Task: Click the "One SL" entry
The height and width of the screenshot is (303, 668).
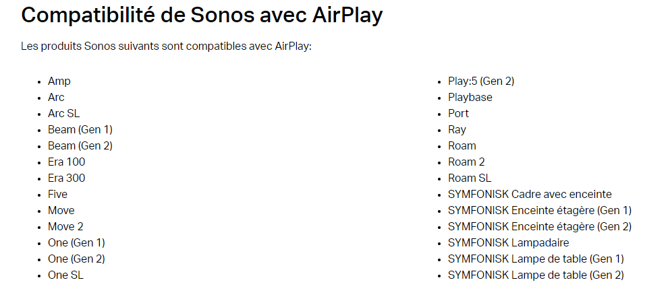Action: pyautogui.click(x=65, y=275)
